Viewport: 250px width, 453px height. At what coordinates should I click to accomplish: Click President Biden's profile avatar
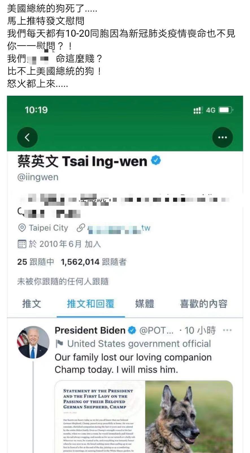[33, 342]
